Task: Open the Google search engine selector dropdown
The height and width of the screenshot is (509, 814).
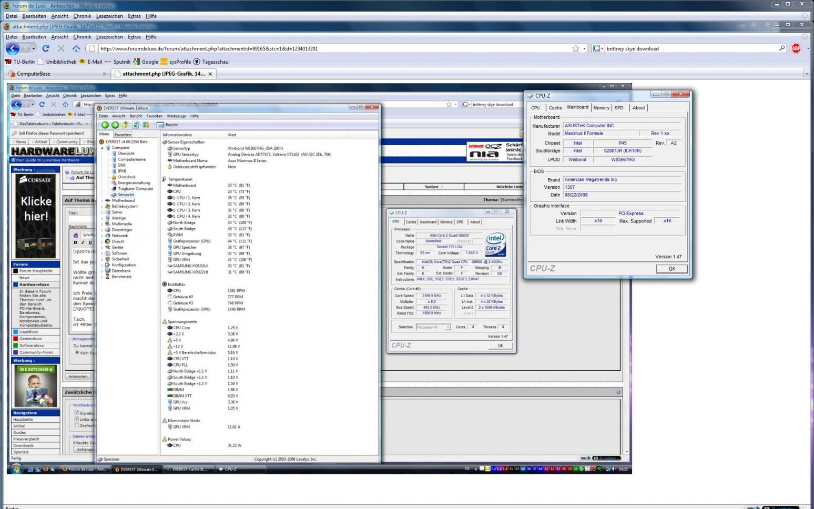Action: click(x=598, y=48)
